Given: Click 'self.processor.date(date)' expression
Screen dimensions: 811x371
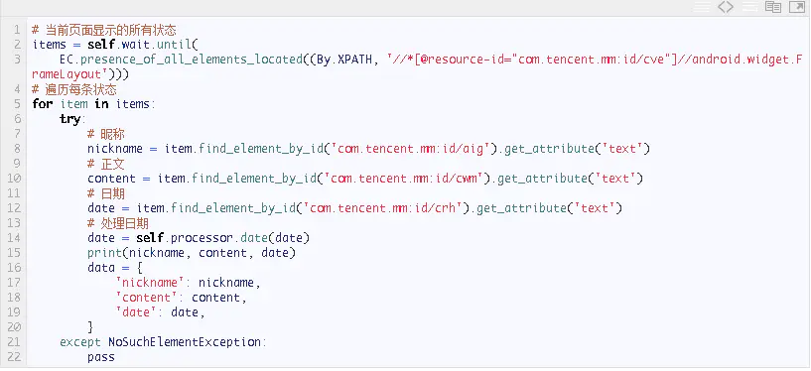Looking at the screenshot, I should (222, 238).
